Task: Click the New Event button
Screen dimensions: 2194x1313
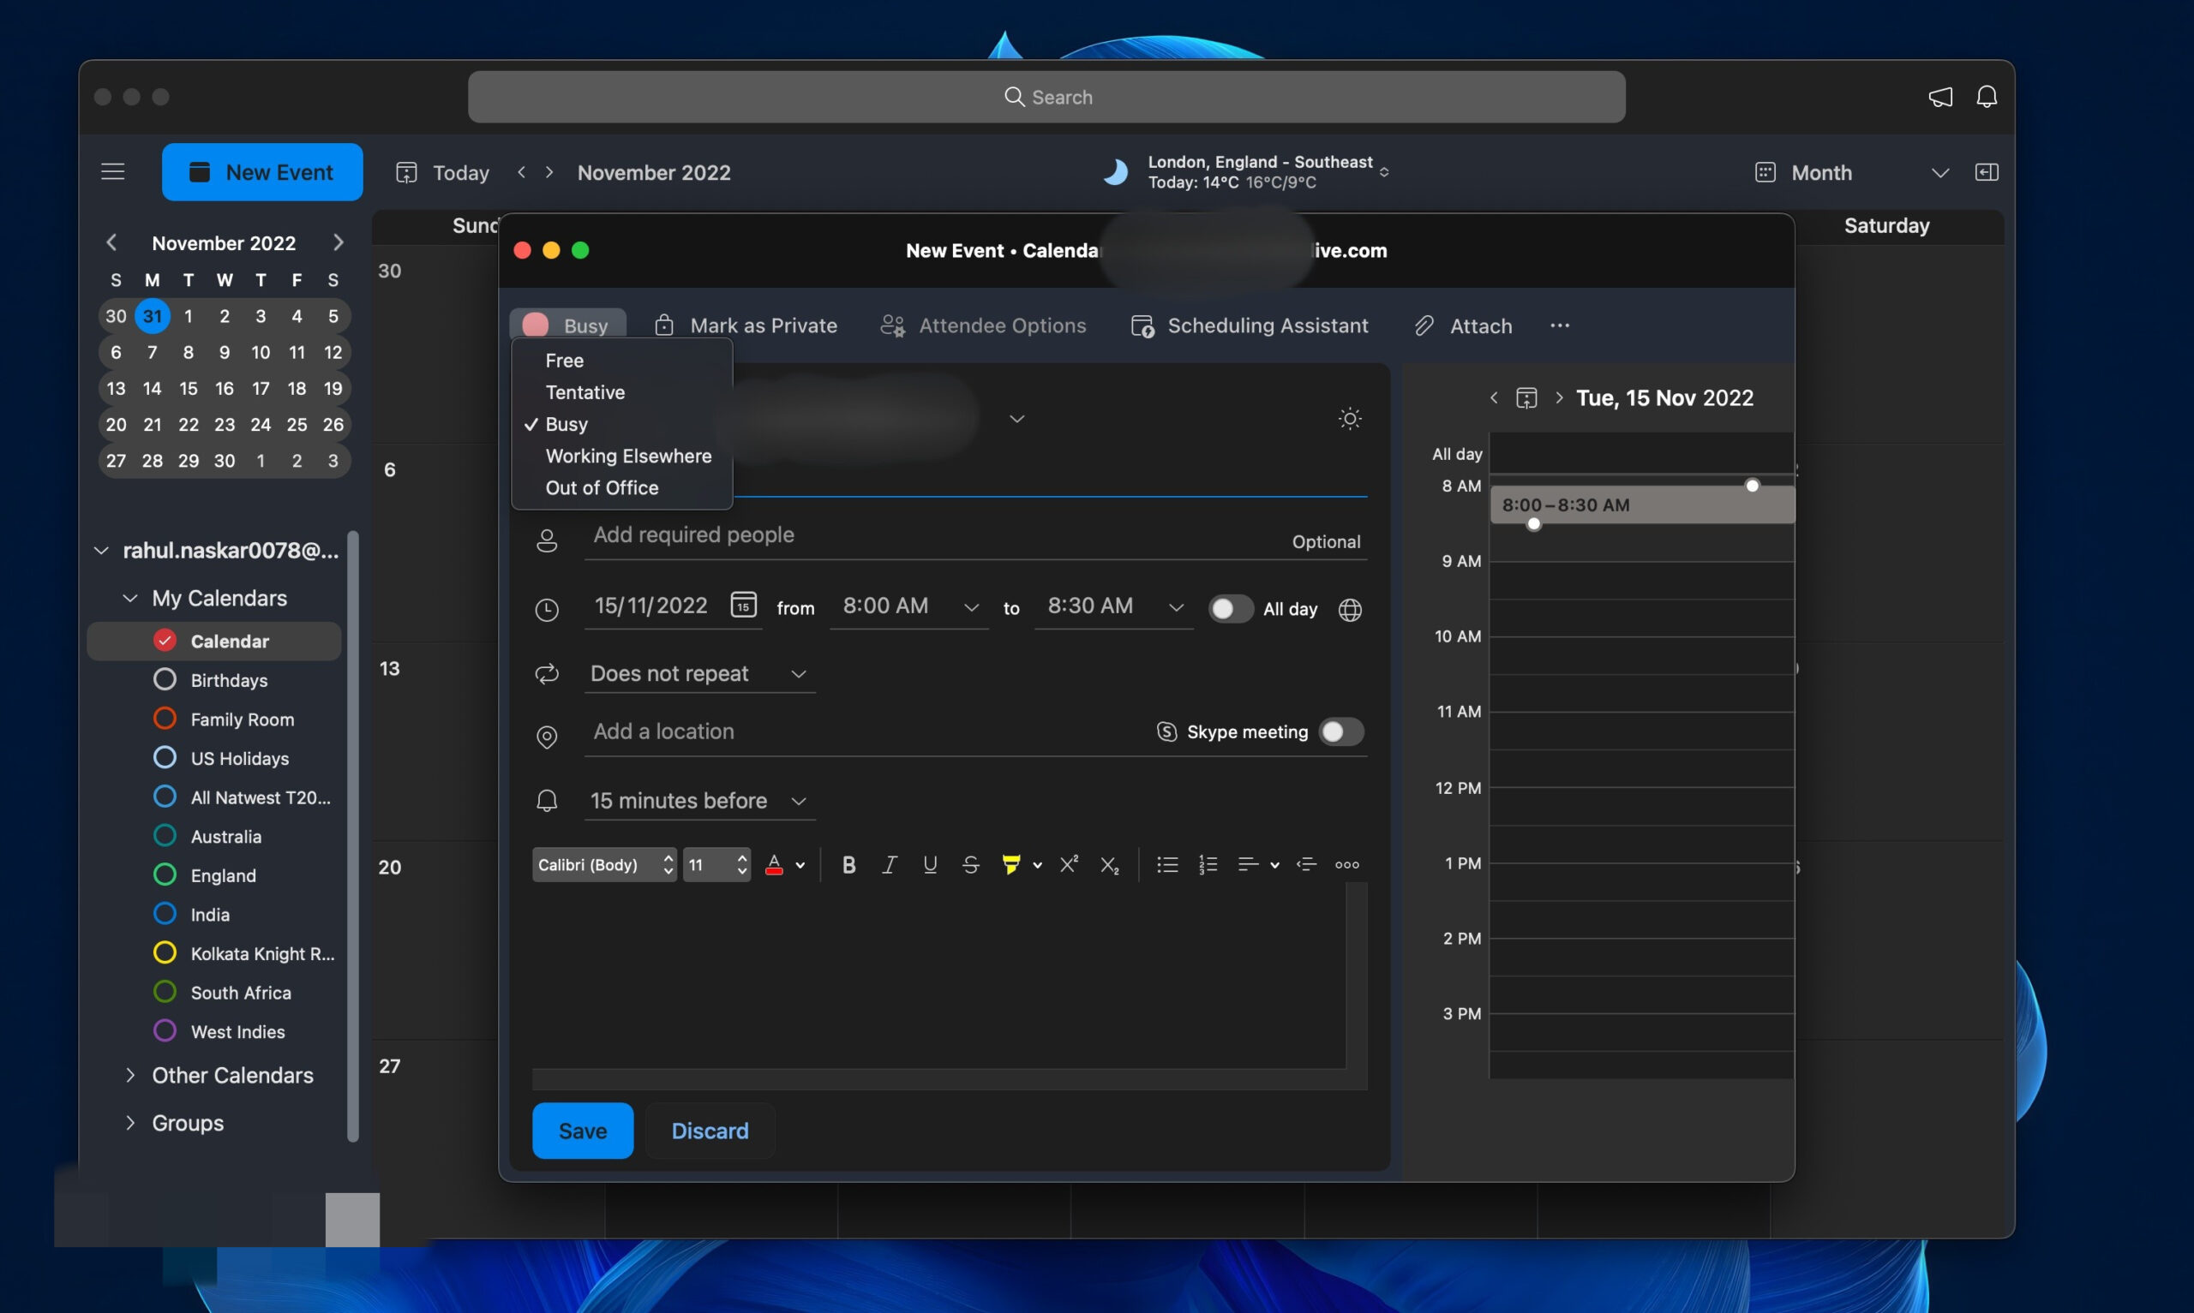Action: point(262,171)
